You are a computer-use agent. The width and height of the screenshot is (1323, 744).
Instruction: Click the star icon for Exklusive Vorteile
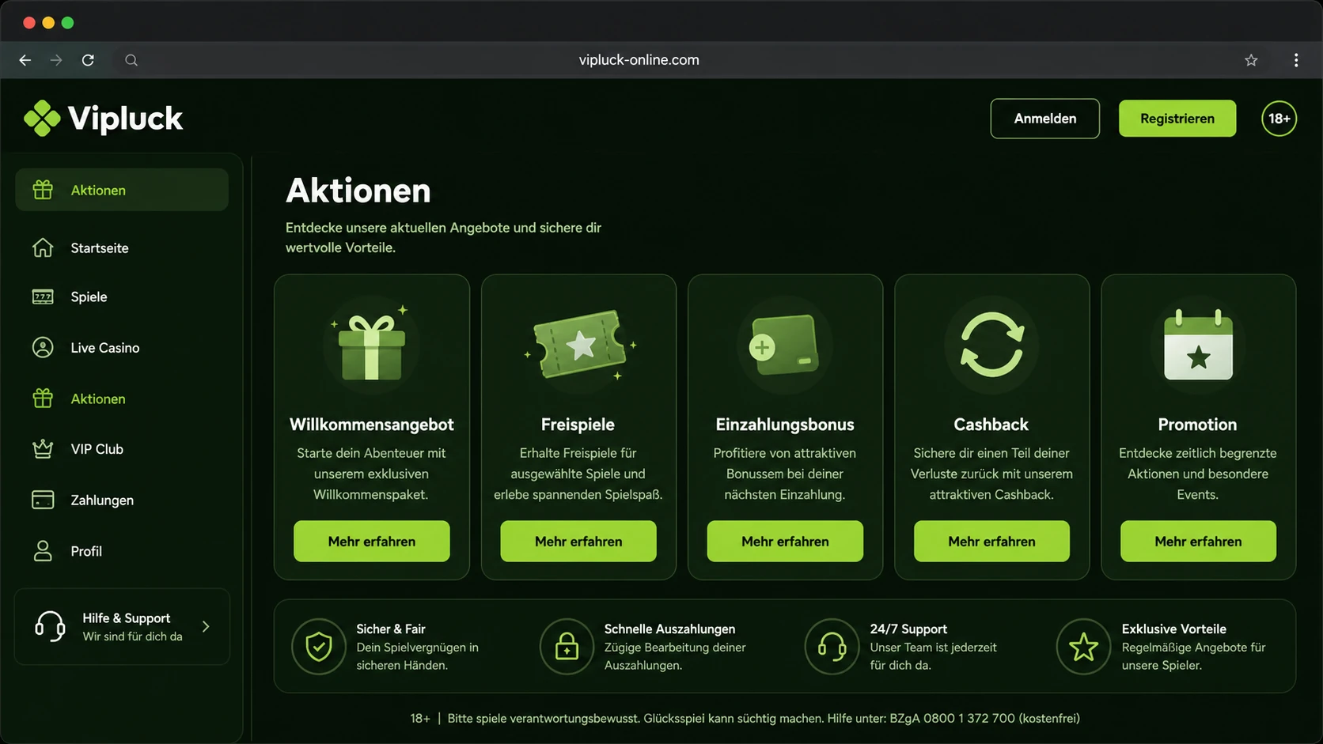coord(1083,647)
